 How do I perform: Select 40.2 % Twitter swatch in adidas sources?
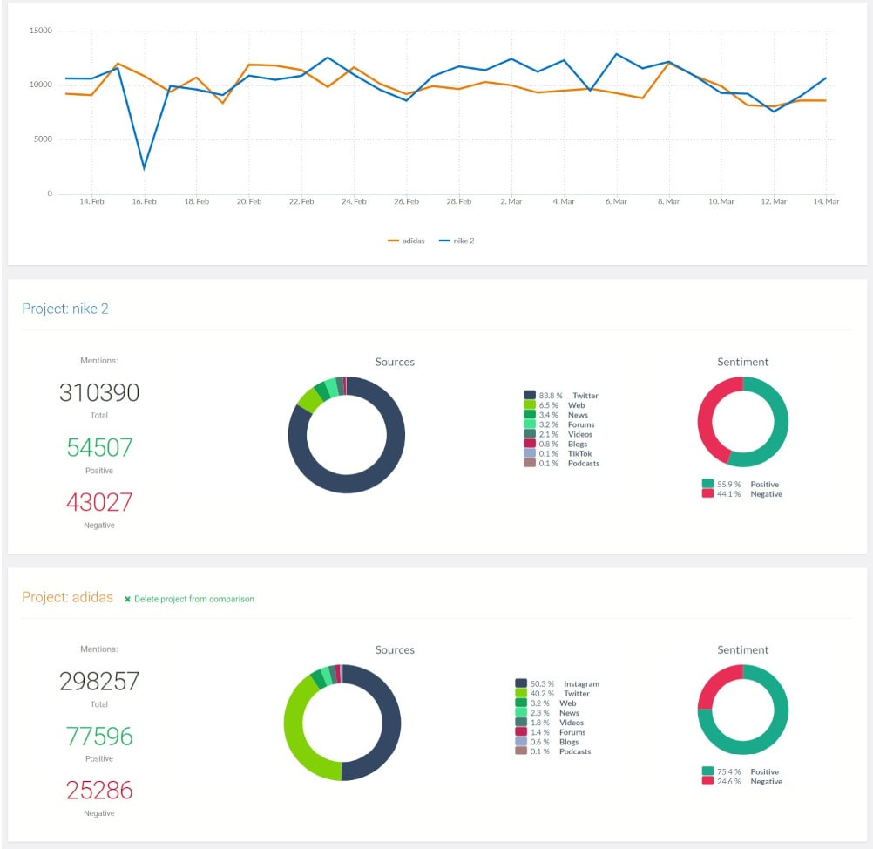coord(521,693)
